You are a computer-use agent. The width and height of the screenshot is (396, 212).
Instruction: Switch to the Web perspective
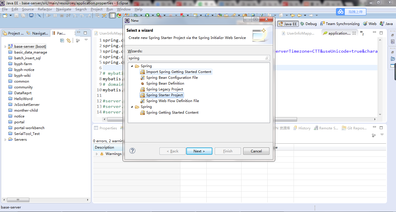370,24
